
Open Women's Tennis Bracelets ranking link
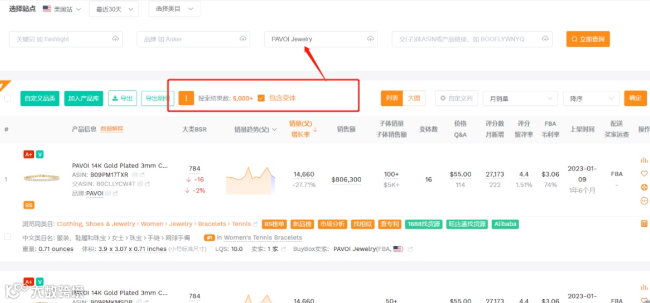[x=263, y=237]
